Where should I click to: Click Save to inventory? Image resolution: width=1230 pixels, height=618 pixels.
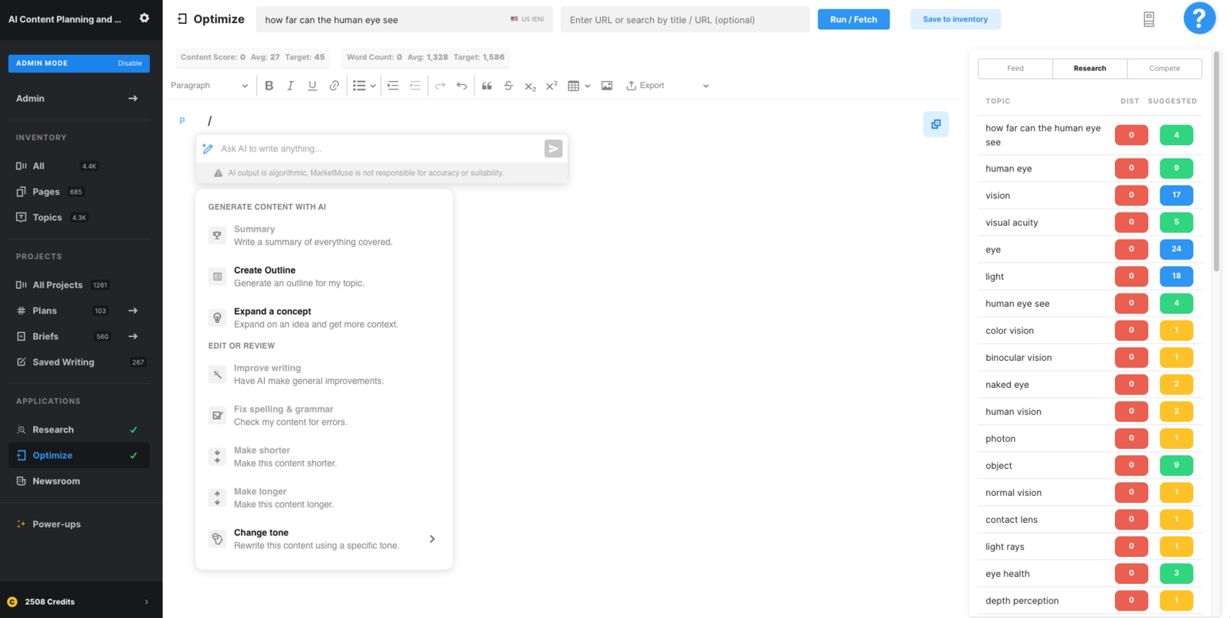(x=954, y=19)
